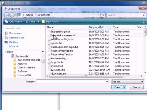147x110 pixels.
Task: Open the Views dropdown arrow
Action: 39,22
